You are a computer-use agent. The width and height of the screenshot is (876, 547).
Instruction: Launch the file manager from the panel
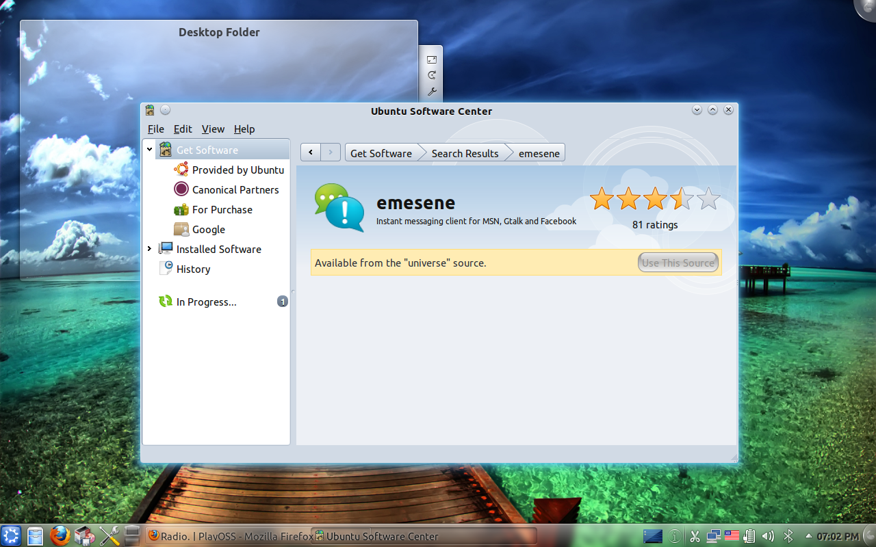pos(36,536)
